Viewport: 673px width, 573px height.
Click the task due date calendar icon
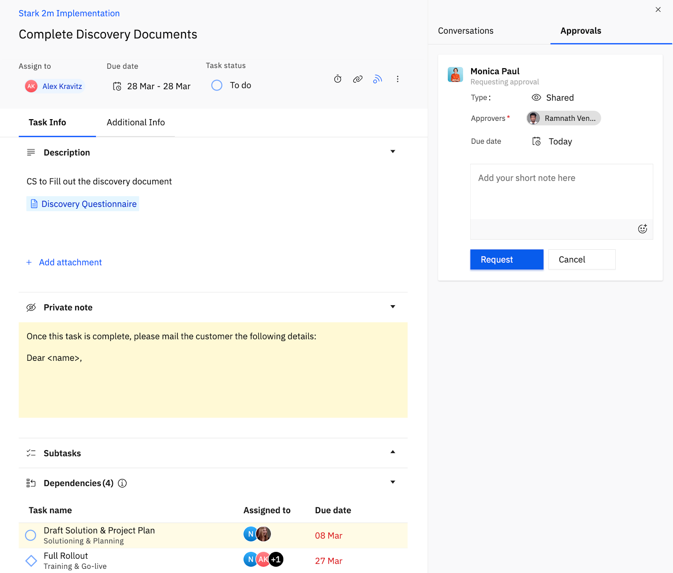click(x=117, y=86)
